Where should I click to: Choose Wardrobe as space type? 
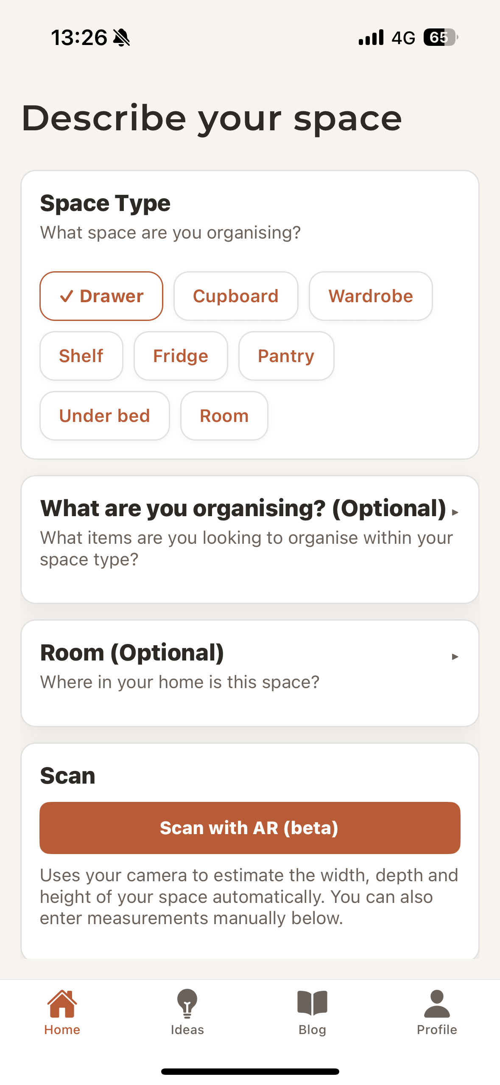[371, 296]
